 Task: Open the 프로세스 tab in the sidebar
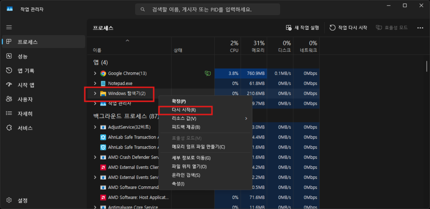click(44, 42)
